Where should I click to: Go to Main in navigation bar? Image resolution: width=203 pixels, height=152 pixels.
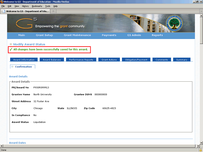[22, 35]
